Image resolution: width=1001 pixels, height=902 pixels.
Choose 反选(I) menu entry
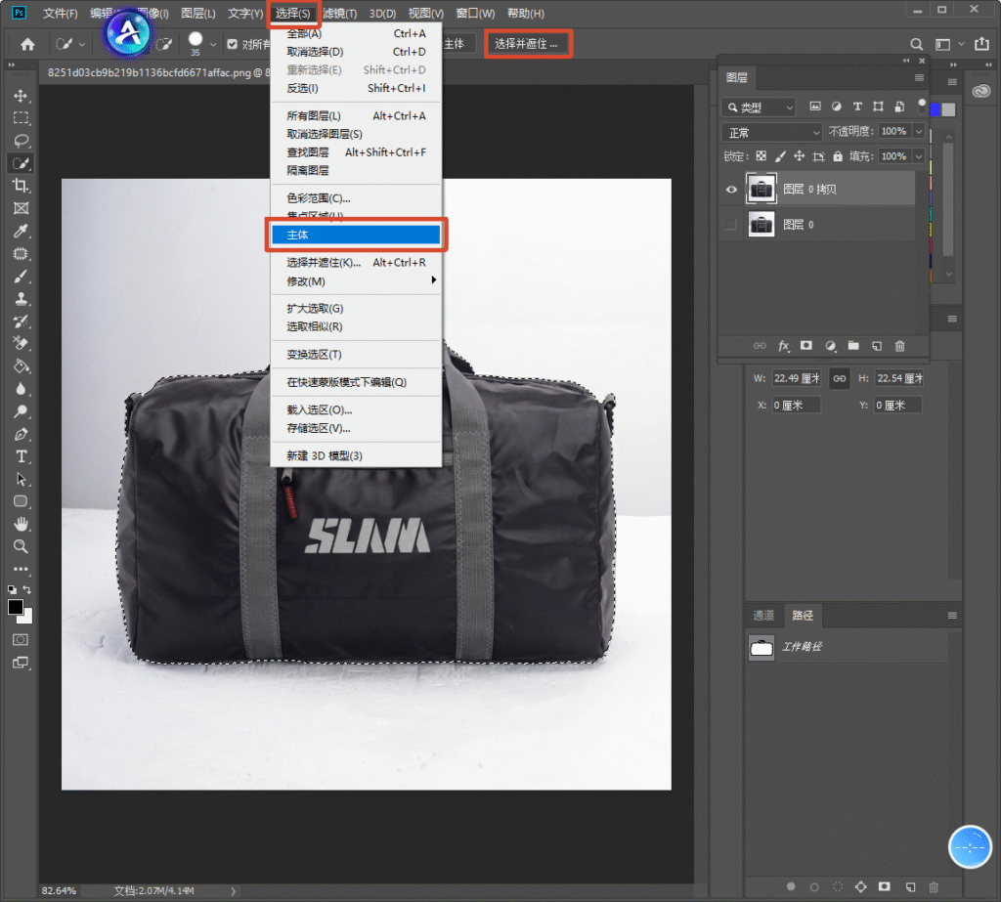(x=356, y=88)
